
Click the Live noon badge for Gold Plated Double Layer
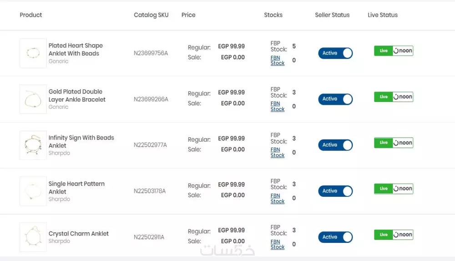click(x=394, y=96)
